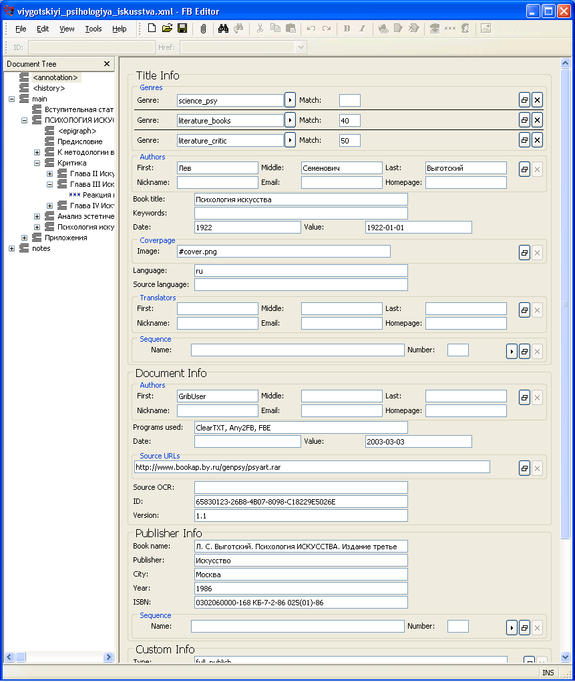
Task: Click the vertical scrollbar down arrow
Action: tap(565, 657)
